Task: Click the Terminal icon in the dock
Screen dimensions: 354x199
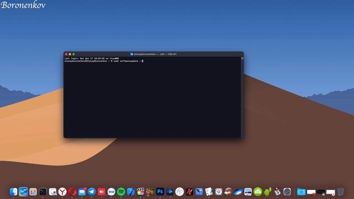Action: click(43, 192)
